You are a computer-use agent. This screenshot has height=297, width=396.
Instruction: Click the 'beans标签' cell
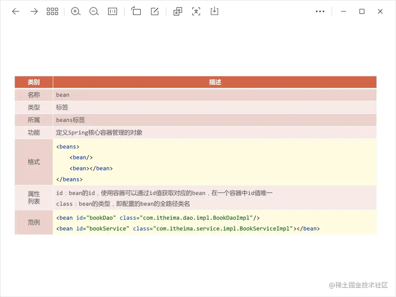coord(214,120)
